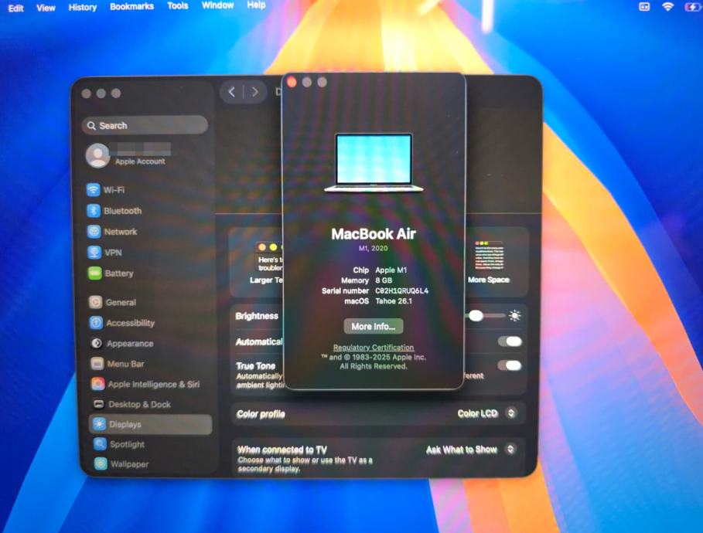Click the Tahoe 26.1 macOS version
Image resolution: width=703 pixels, height=533 pixels.
pos(394,301)
